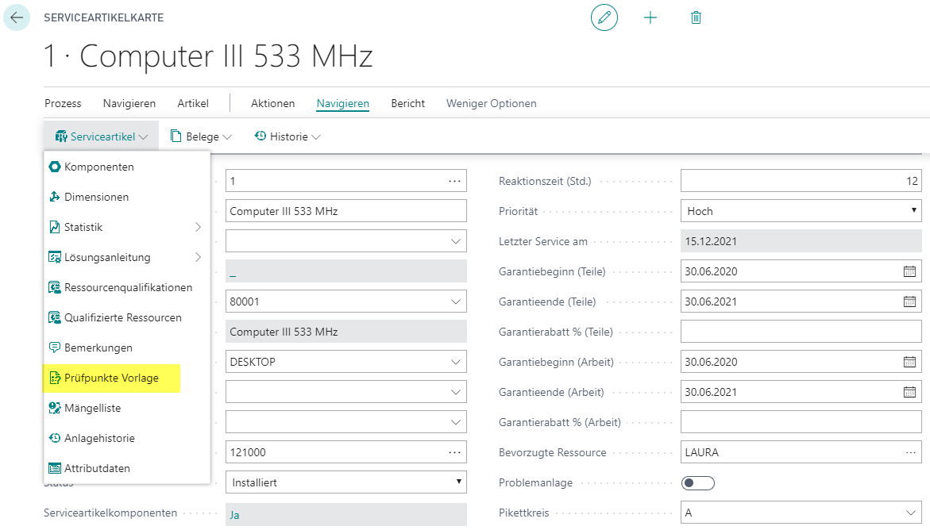Select Ressourcenqualifikationen entry
930x530 pixels.
pyautogui.click(x=127, y=287)
